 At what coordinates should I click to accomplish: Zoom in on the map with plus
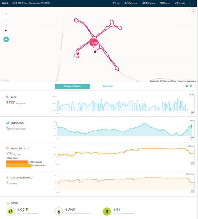click(x=6, y=13)
